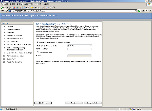152x111 pixels.
Task: Select step 8 Select Host Spanning Transport Network
Action: (16, 49)
